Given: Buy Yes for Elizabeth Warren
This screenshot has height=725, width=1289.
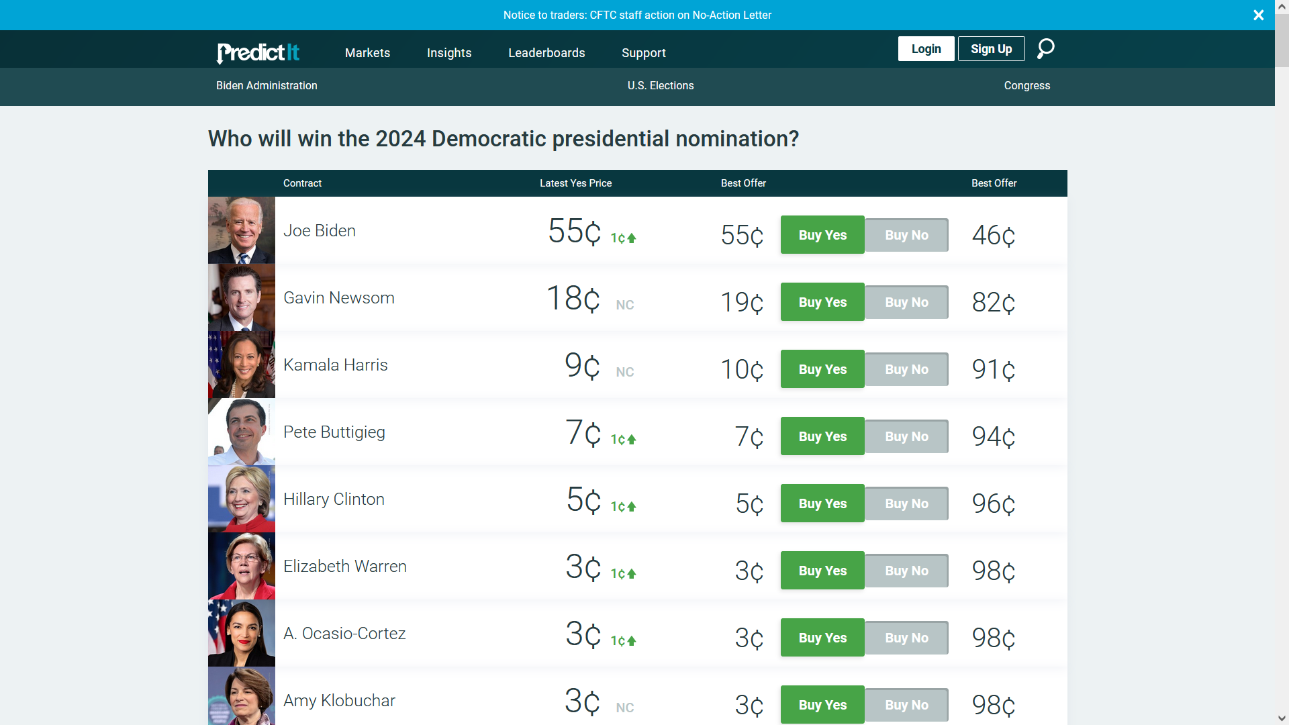Looking at the screenshot, I should pyautogui.click(x=822, y=571).
